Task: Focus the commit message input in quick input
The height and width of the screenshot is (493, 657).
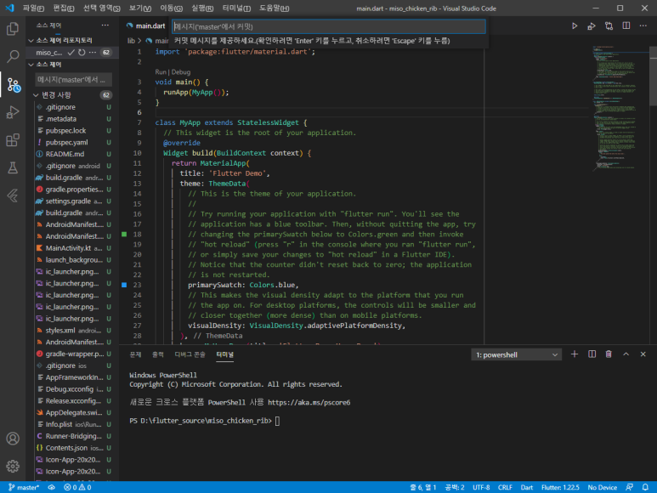Action: click(329, 26)
